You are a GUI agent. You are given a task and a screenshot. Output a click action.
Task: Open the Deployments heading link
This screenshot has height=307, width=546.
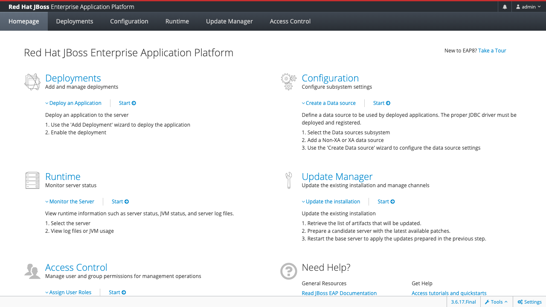[73, 78]
